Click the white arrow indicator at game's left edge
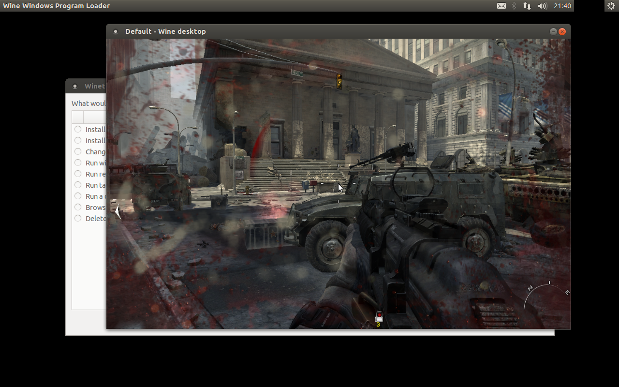This screenshot has height=387, width=619. [117, 211]
